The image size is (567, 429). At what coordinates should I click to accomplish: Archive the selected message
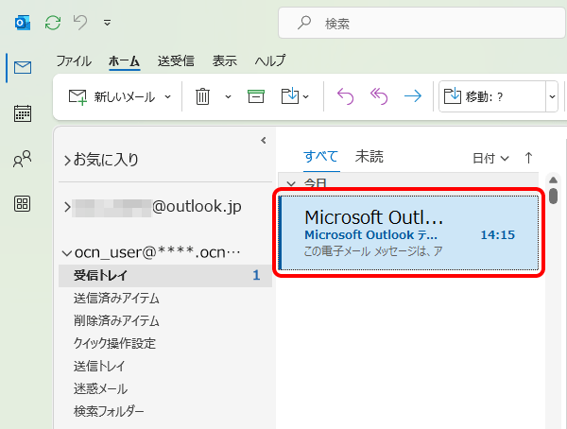tap(255, 95)
